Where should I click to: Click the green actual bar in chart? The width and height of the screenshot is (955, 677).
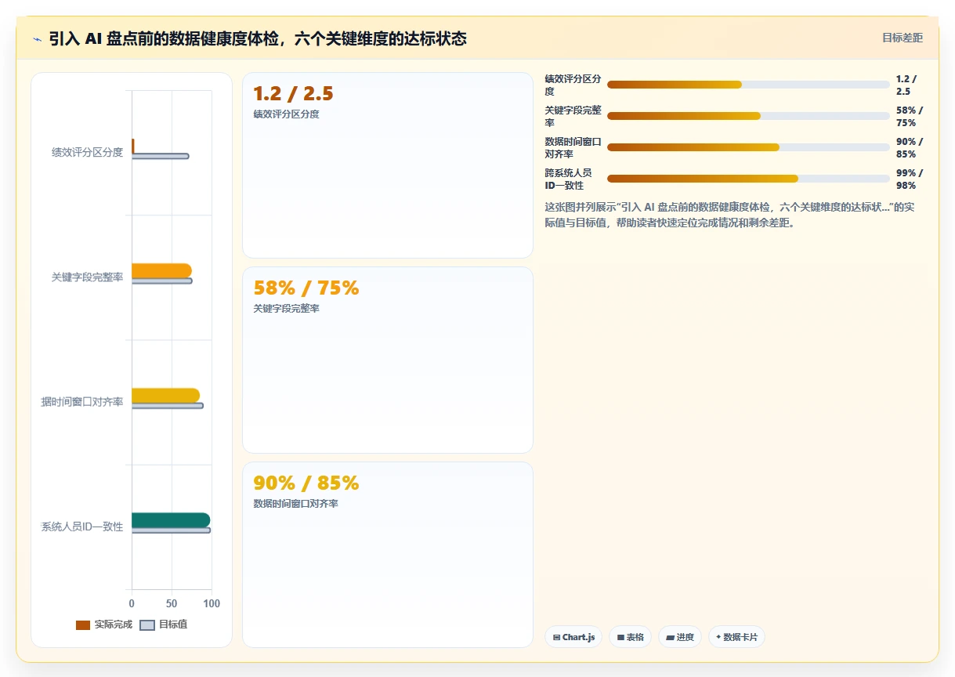pos(171,520)
